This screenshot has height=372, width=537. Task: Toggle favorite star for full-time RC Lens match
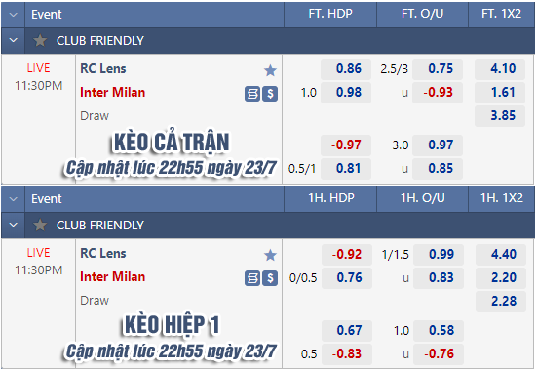(x=270, y=70)
